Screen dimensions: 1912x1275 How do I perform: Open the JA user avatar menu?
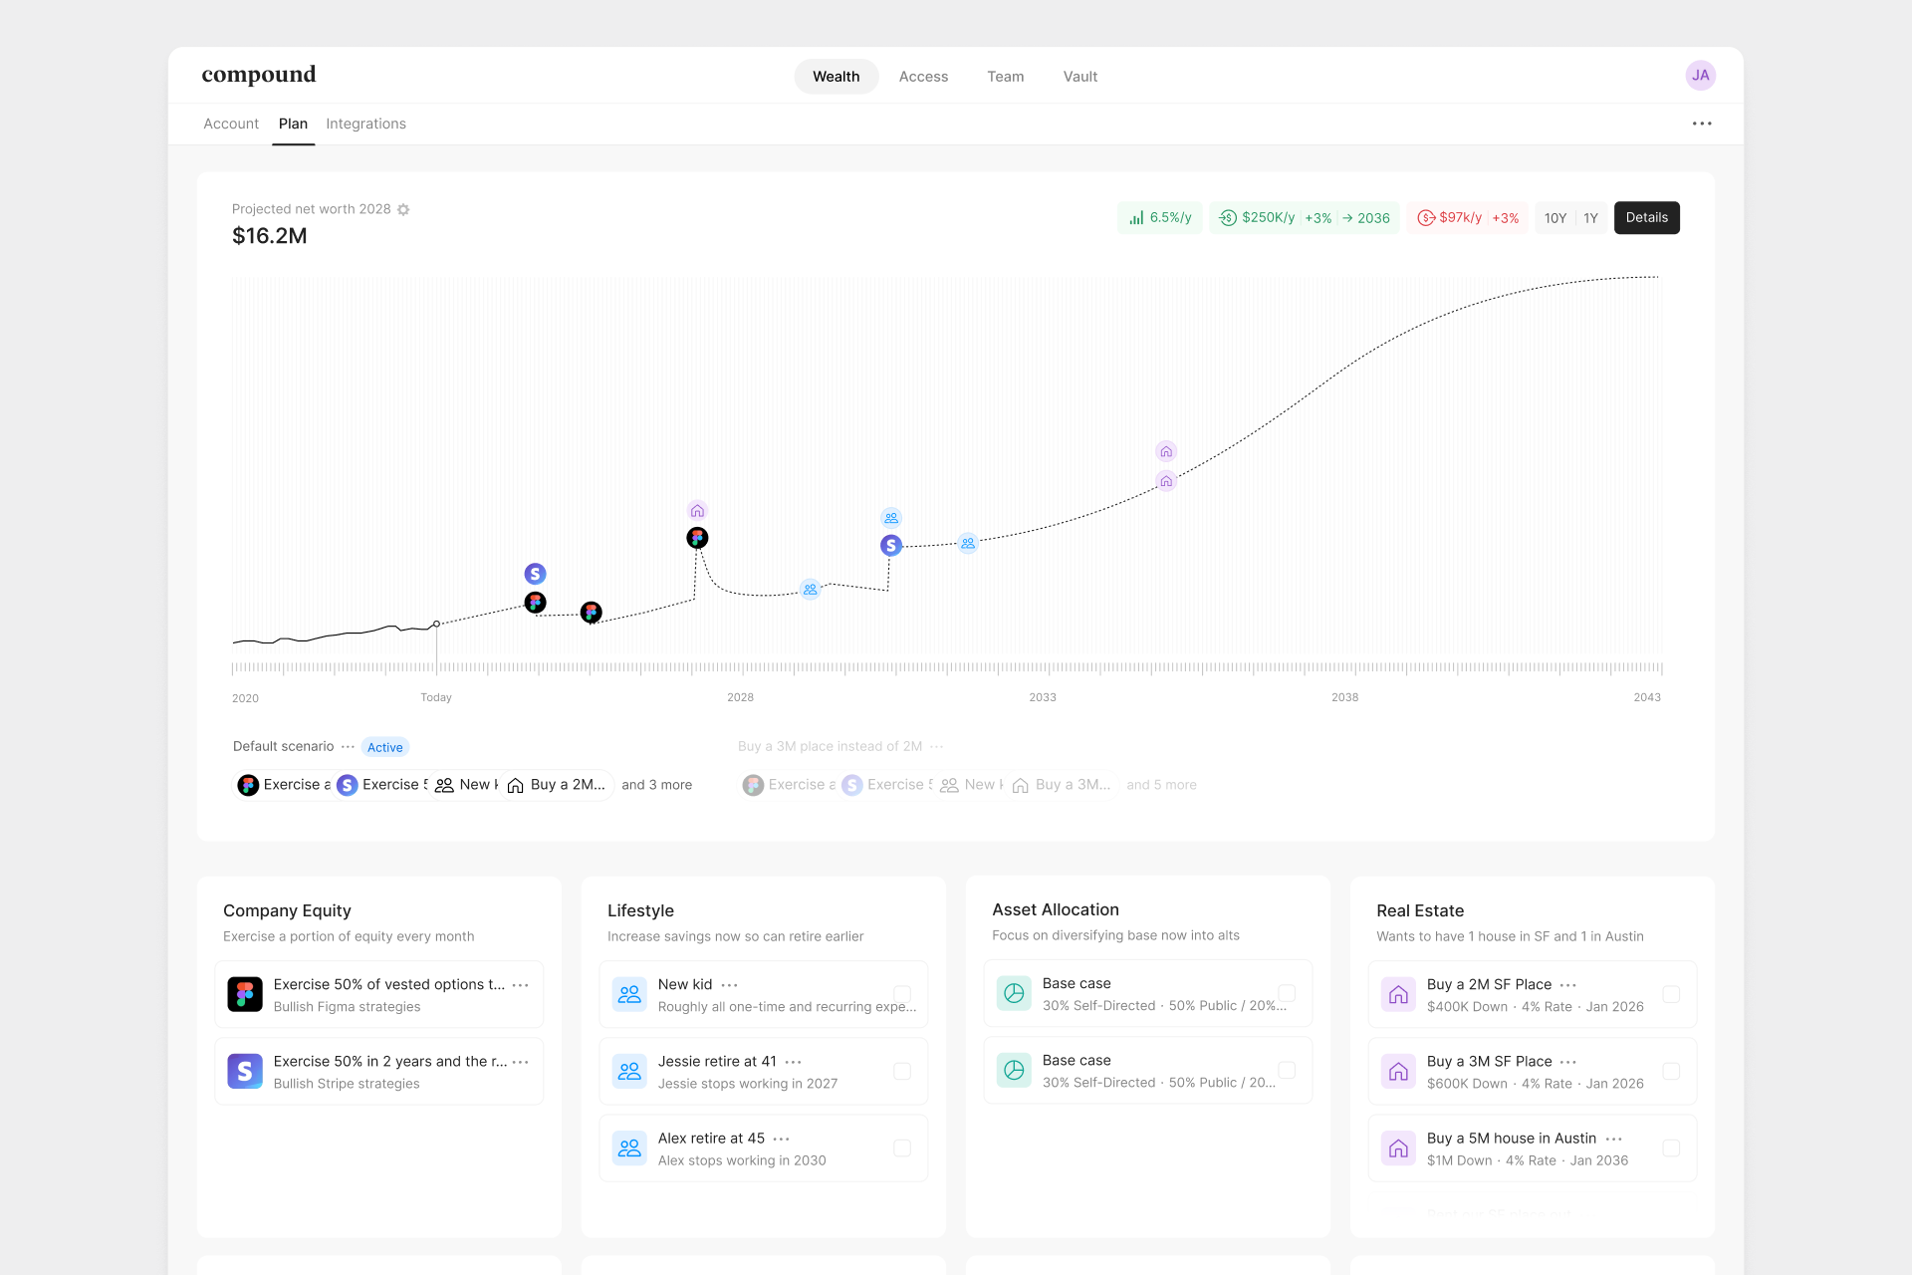1700,76
